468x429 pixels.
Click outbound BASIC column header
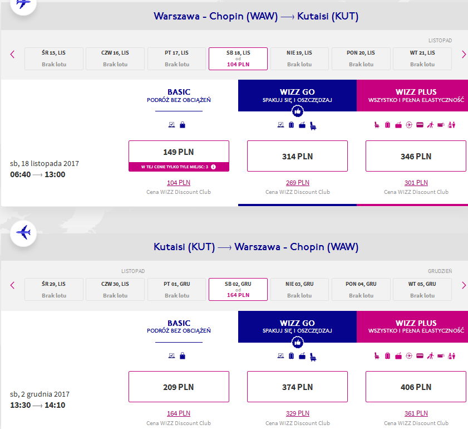tap(179, 96)
